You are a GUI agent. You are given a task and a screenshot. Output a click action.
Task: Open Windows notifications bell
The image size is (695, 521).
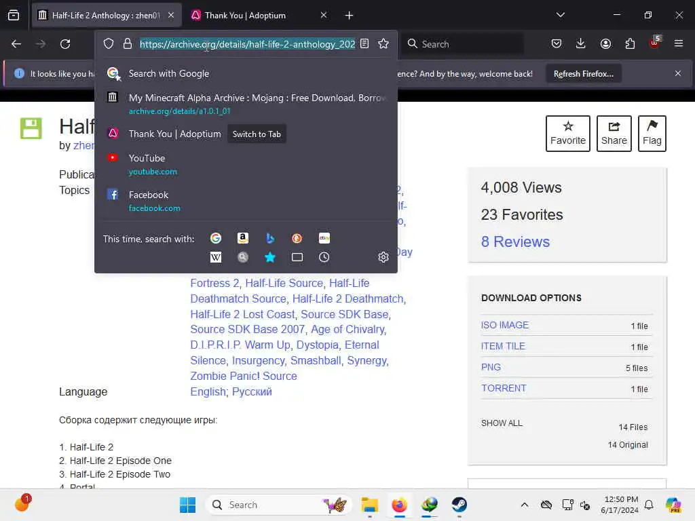tap(649, 505)
